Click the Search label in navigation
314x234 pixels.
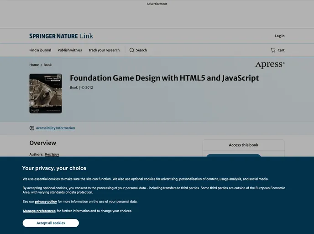click(141, 50)
